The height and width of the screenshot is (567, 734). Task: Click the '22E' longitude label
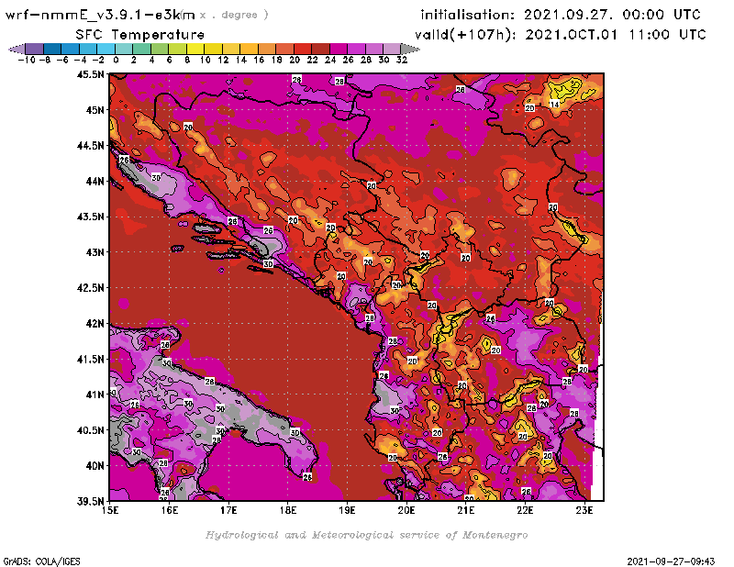[x=525, y=510]
